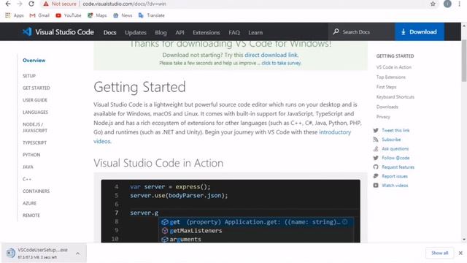This screenshot has width=467, height=263.
Task: Expand SETUP section in sidebar
Action: (x=29, y=76)
